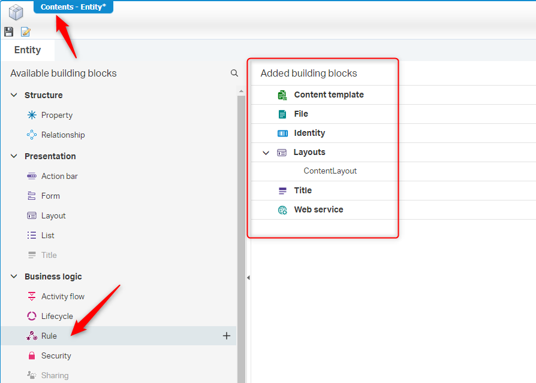The image size is (536, 383).
Task: Open the ContentLayout item under Layouts
Action: tap(330, 171)
